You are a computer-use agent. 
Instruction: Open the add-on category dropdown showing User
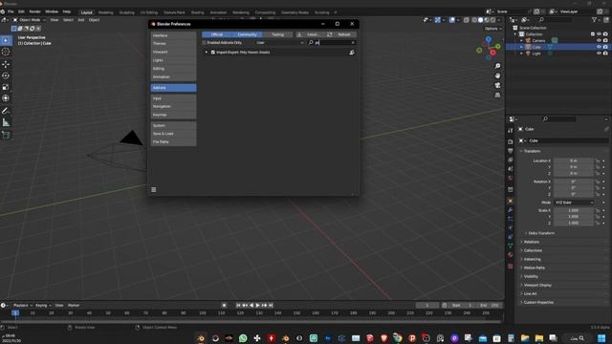[280, 42]
